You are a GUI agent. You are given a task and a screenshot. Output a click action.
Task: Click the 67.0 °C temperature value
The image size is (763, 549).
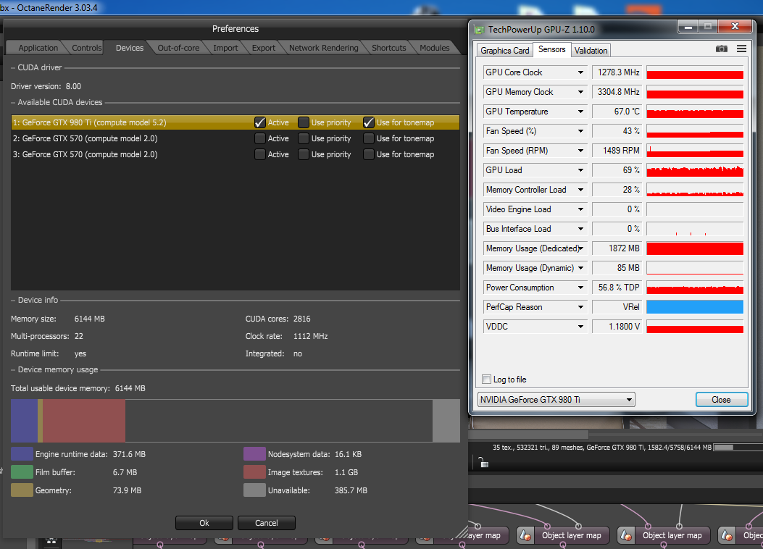pos(617,112)
